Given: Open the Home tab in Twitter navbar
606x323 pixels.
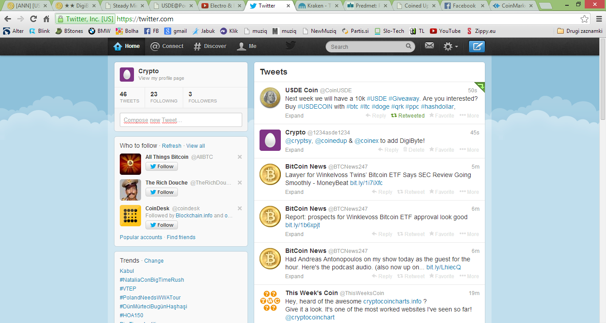Looking at the screenshot, I should (126, 46).
